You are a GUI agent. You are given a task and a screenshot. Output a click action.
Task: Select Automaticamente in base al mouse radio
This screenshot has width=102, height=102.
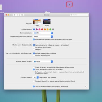[x=34, y=45]
